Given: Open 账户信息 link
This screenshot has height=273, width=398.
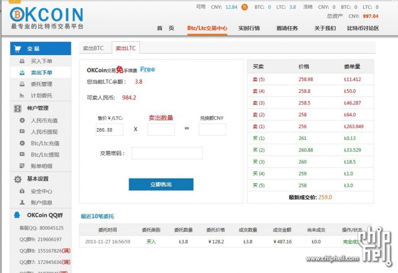Looking at the screenshot, I should 41,203.
